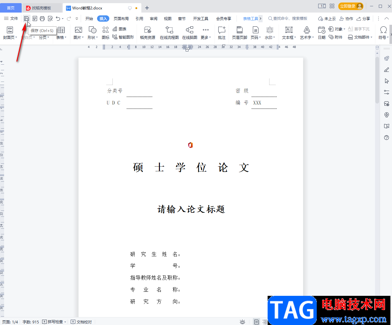Click the 请输入论文标题 title text

coord(191,209)
